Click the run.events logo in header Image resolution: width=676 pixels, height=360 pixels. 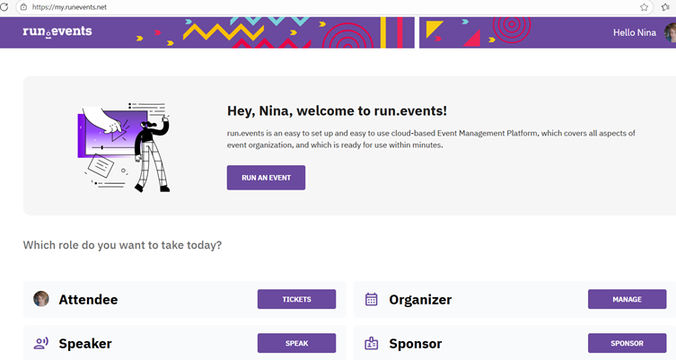57,31
